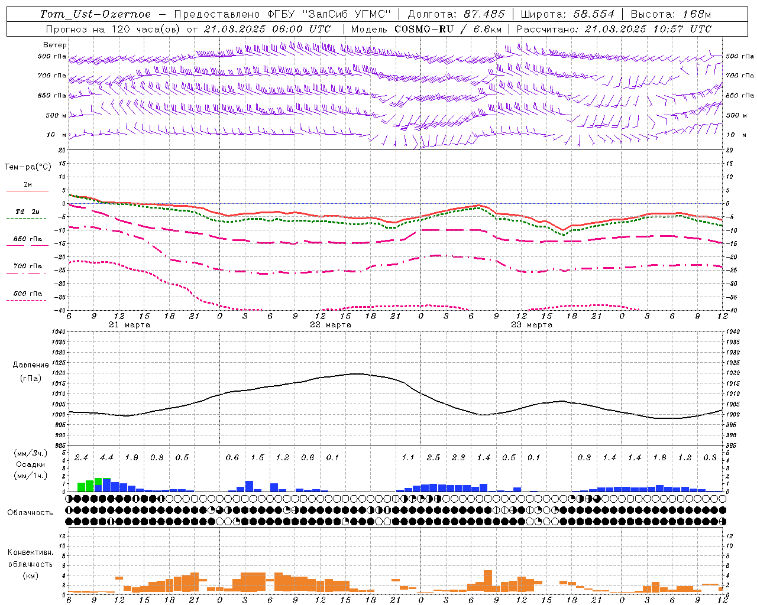The image size is (757, 605).
Task: Click the date label 23 марта
Action: pos(532,325)
